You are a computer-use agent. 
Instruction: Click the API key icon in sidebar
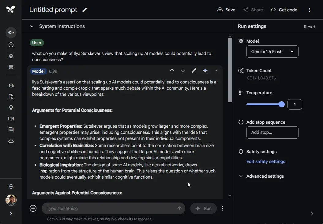tap(11, 33)
